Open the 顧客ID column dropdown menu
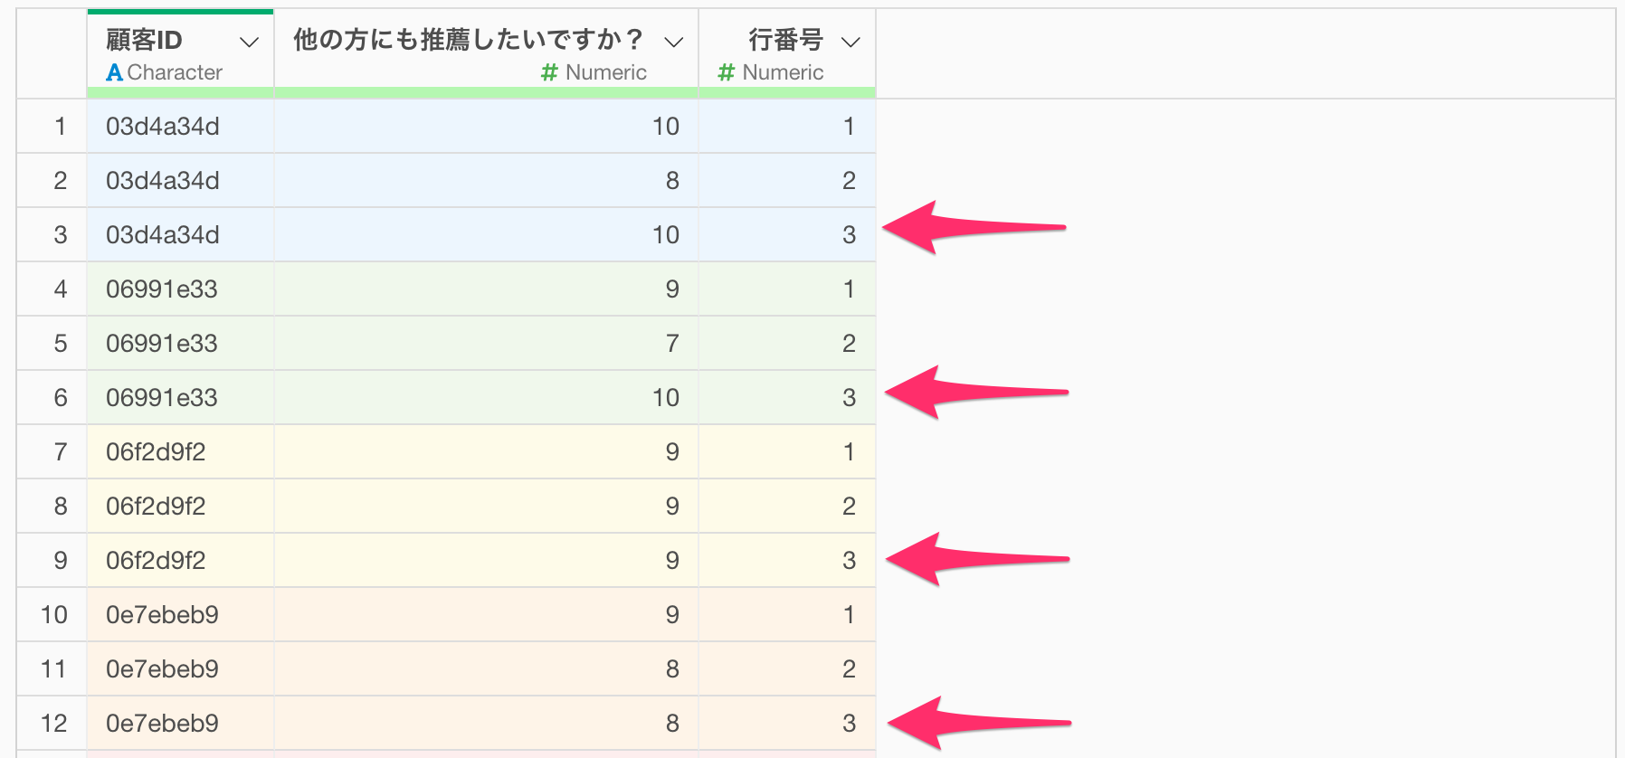This screenshot has width=1625, height=758. coord(249,42)
